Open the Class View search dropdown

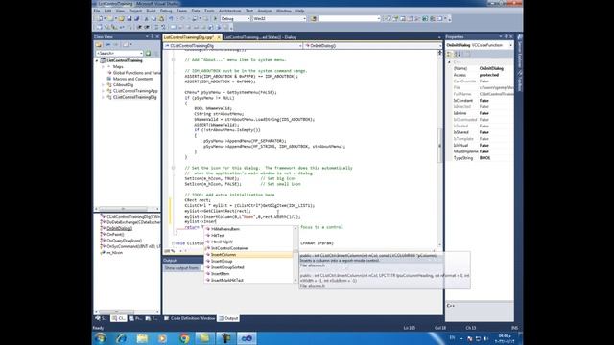pyautogui.click(x=141, y=54)
